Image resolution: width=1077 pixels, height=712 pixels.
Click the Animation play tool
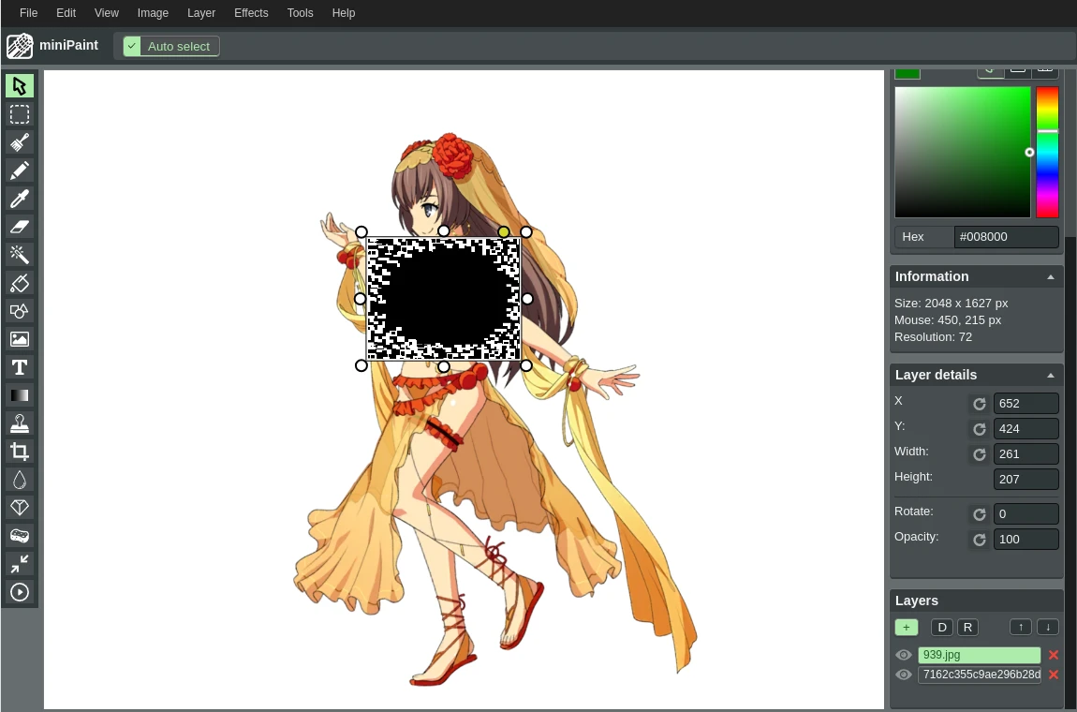click(20, 592)
